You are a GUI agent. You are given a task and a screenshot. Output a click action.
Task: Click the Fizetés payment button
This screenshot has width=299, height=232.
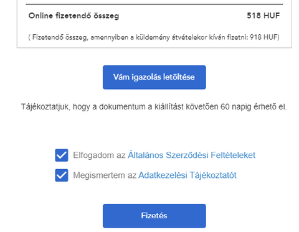154,216
